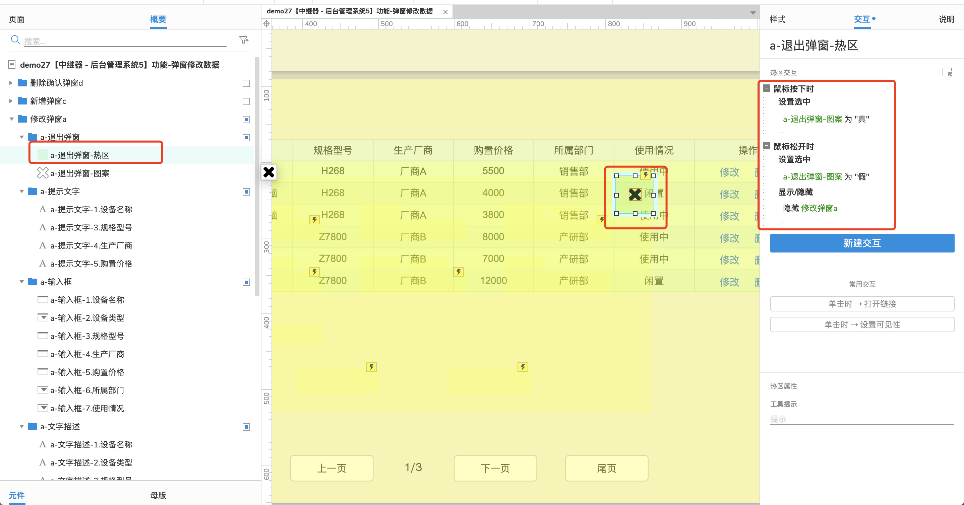The width and height of the screenshot is (964, 505).
Task: Click the text icon of a-提示文字-1.设备名称
Action: [43, 209]
